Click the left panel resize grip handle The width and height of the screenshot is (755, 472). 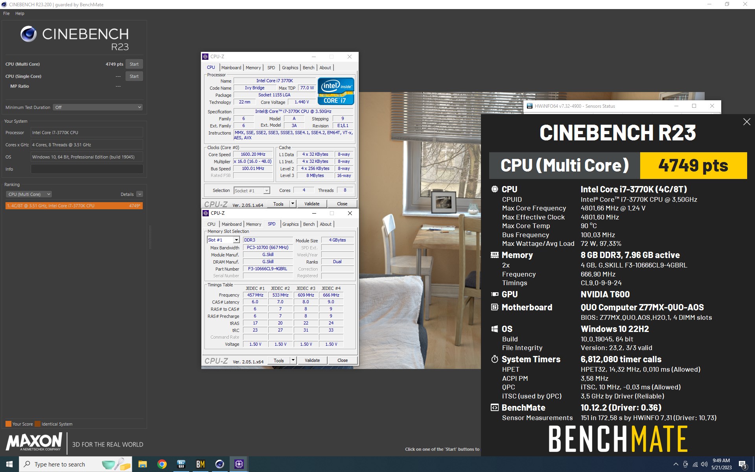[x=150, y=237]
